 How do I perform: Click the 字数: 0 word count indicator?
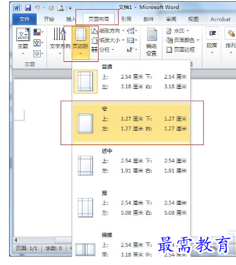(x=54, y=249)
